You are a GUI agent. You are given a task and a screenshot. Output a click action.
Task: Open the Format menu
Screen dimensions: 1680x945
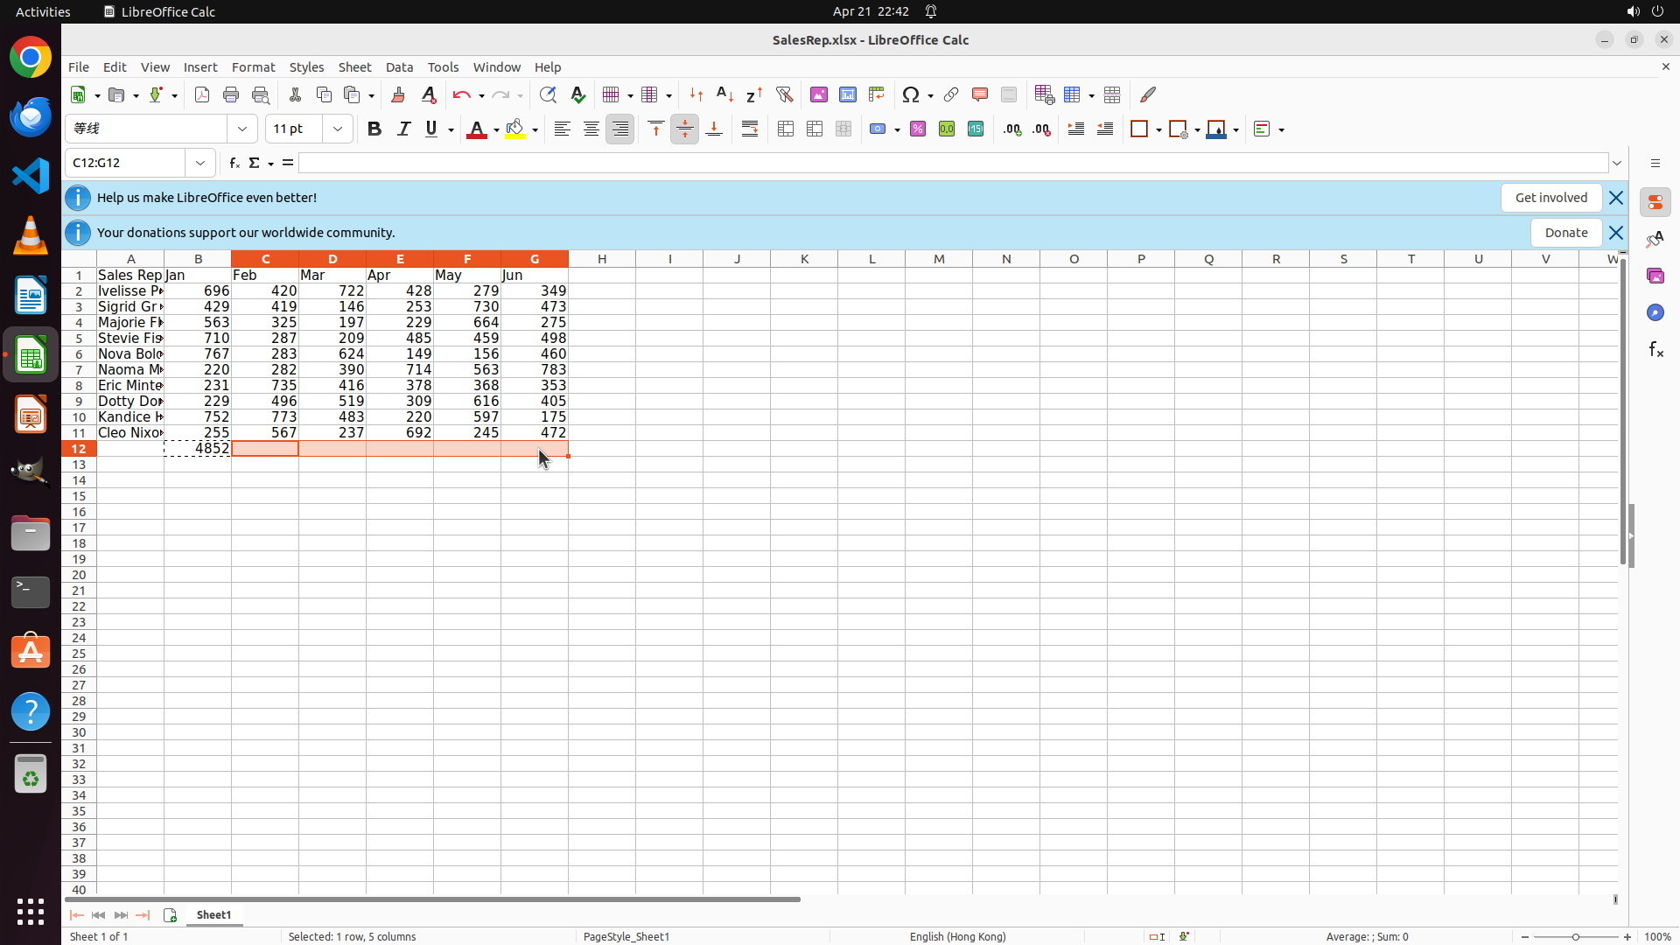tap(253, 67)
